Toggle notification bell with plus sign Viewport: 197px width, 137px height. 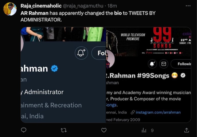81,53
